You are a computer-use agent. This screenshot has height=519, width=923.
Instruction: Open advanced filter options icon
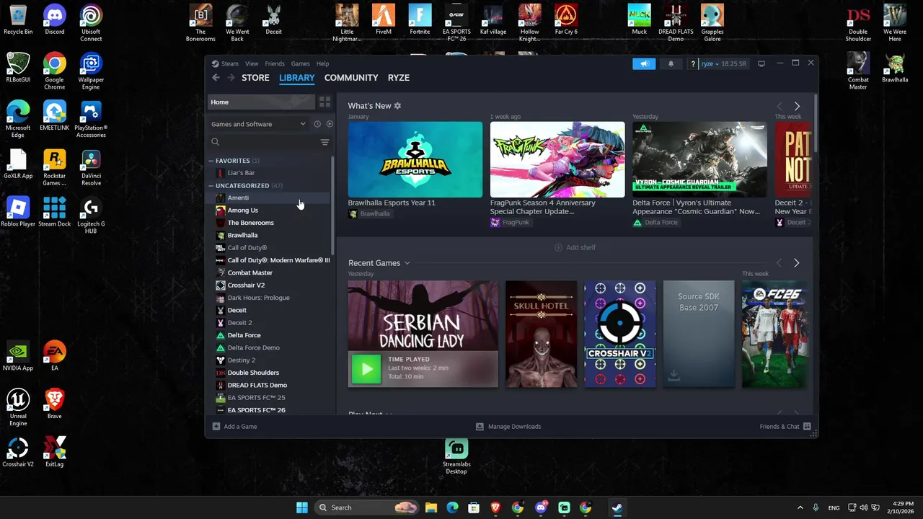(324, 142)
